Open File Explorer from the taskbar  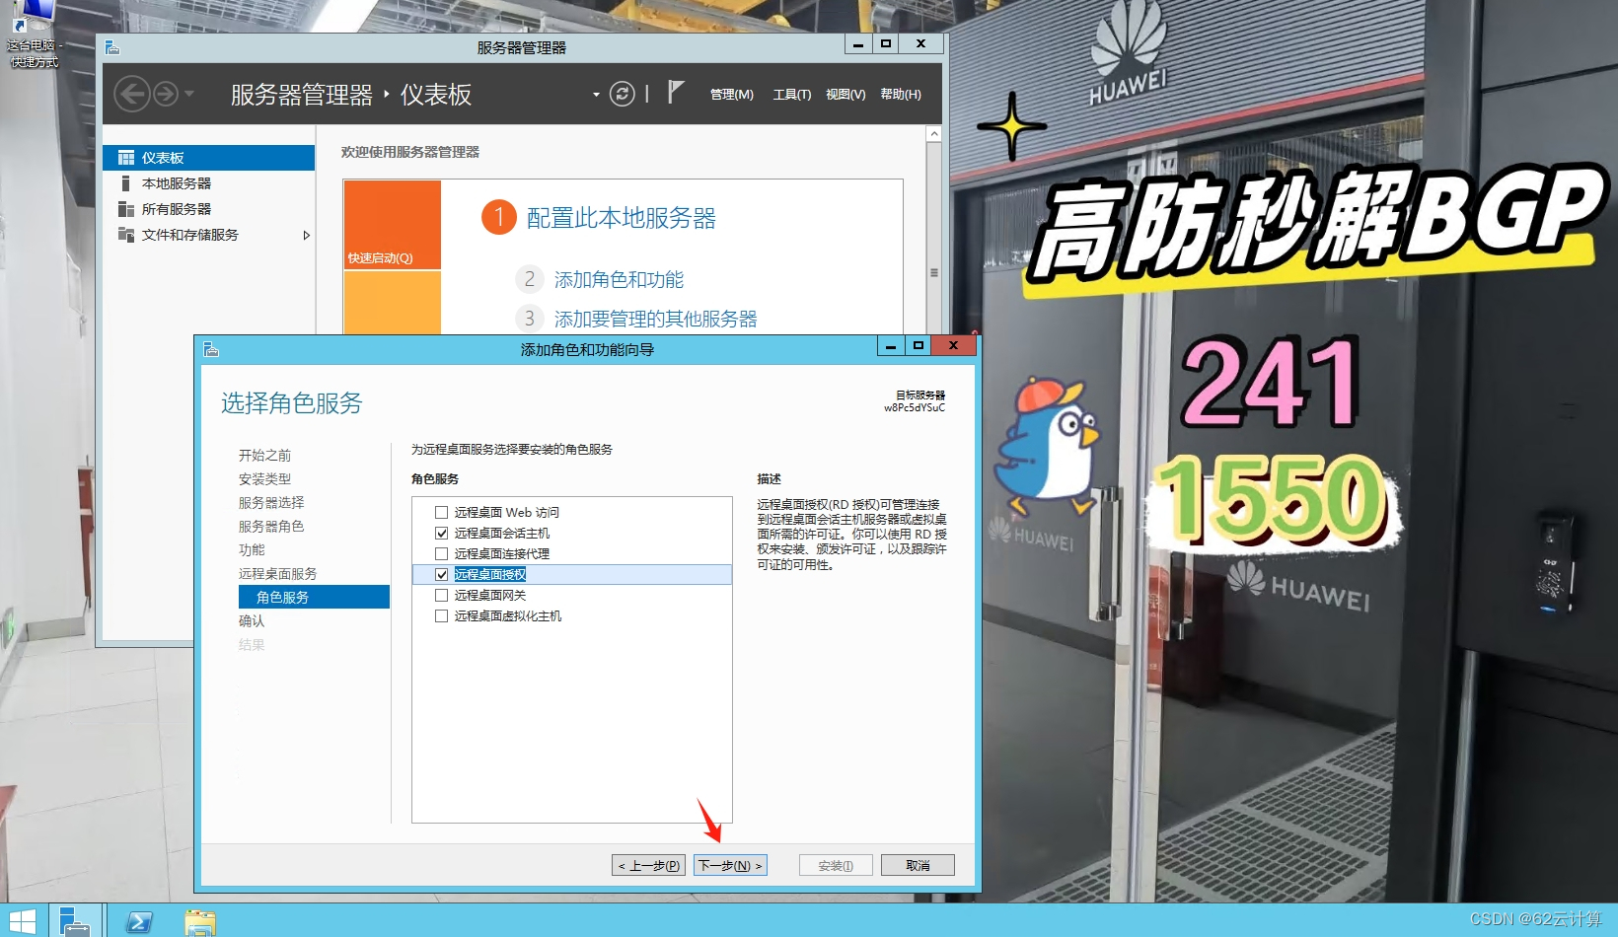200,922
